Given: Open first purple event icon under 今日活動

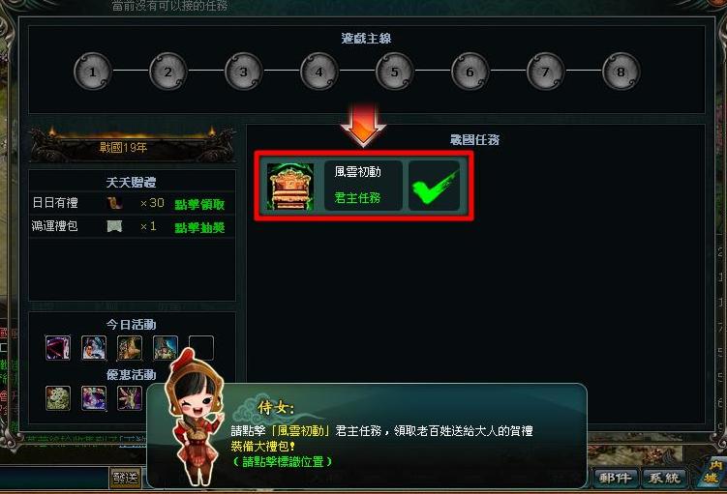Looking at the screenshot, I should (58, 348).
